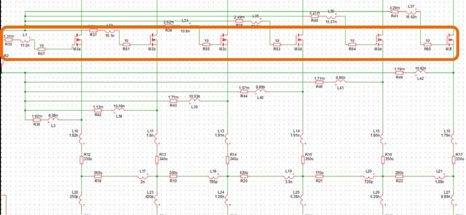Select resistor R18 symbol
Screen dimensions: 466x215
(98, 176)
